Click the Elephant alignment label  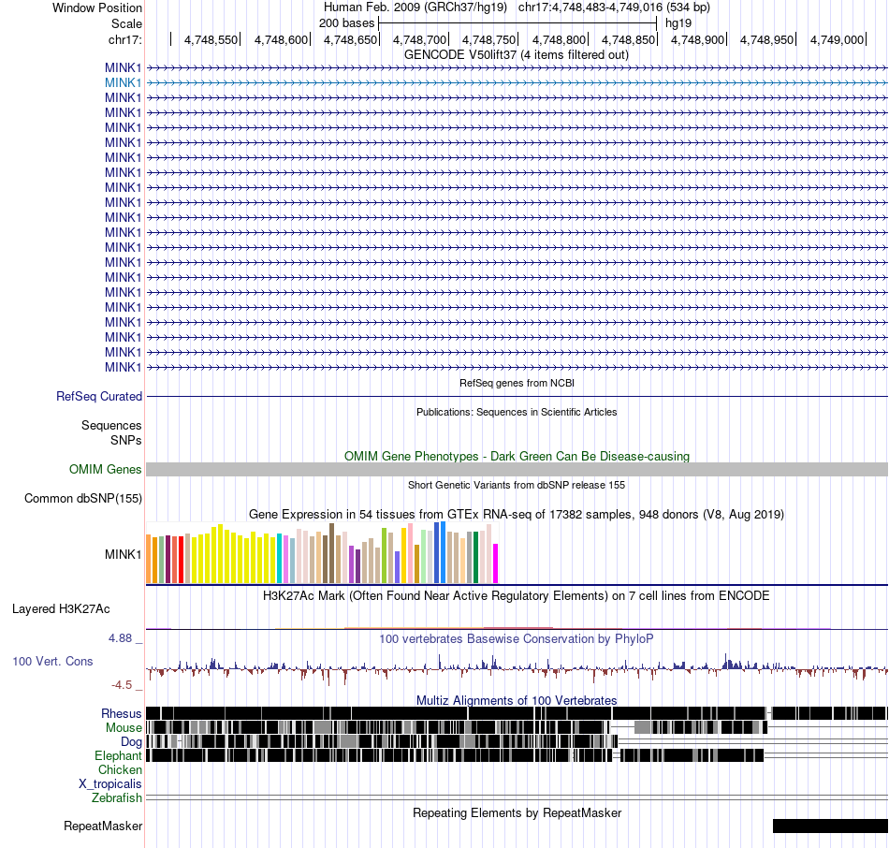(x=118, y=755)
